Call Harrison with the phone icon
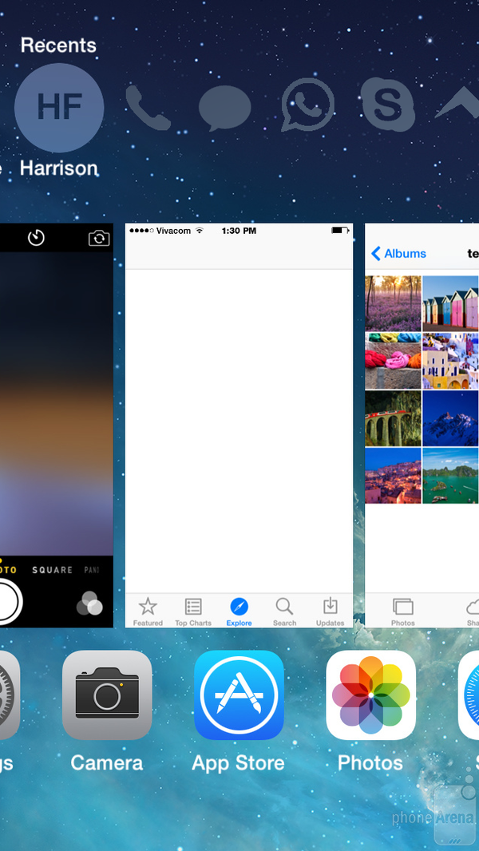The height and width of the screenshot is (851, 479). 148,108
